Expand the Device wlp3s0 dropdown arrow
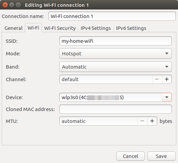The height and width of the screenshot is (163, 178). pos(167,97)
